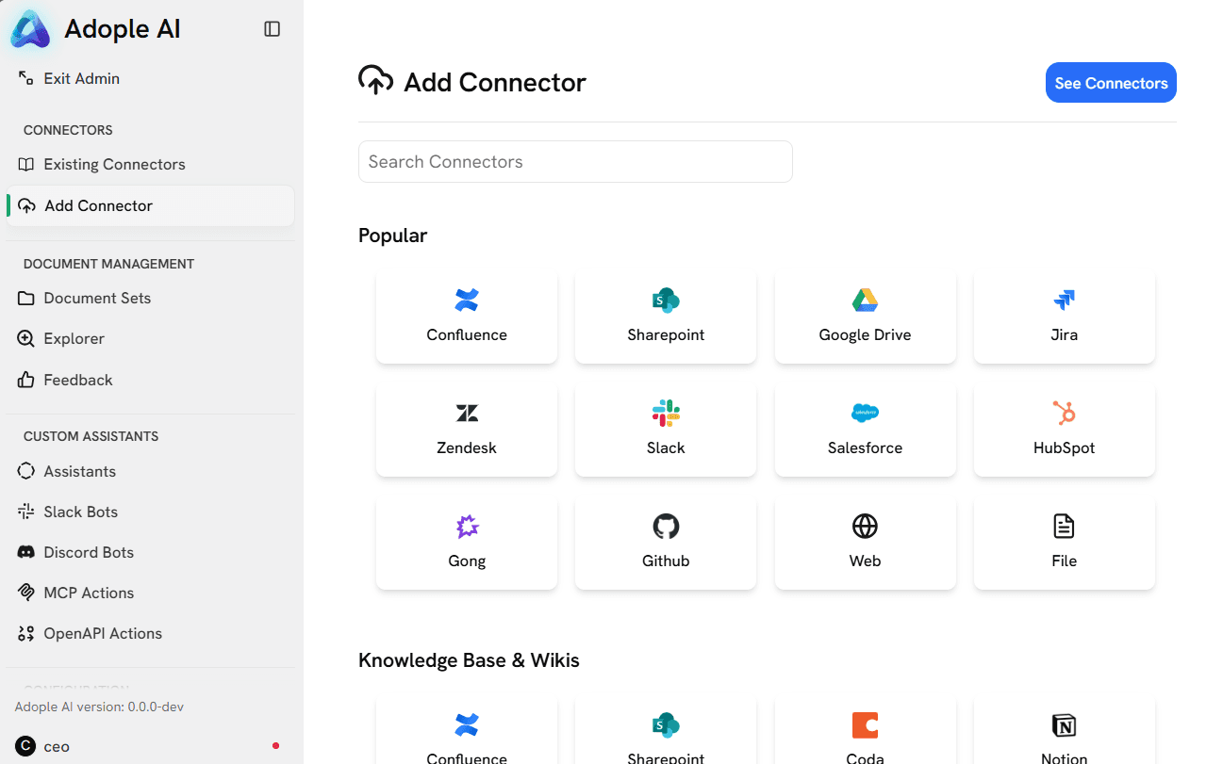The image size is (1223, 764).
Task: Collapse sidebar with the panel toggle icon
Action: pyautogui.click(x=273, y=29)
